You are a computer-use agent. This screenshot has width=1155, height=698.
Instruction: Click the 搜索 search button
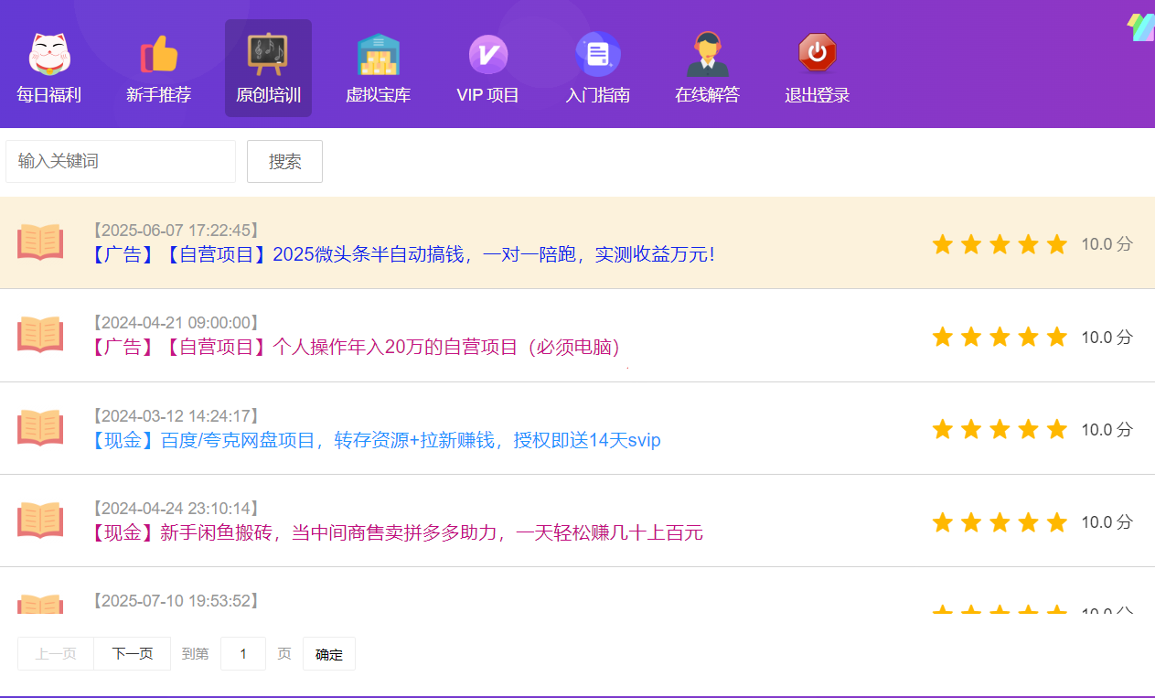(284, 161)
